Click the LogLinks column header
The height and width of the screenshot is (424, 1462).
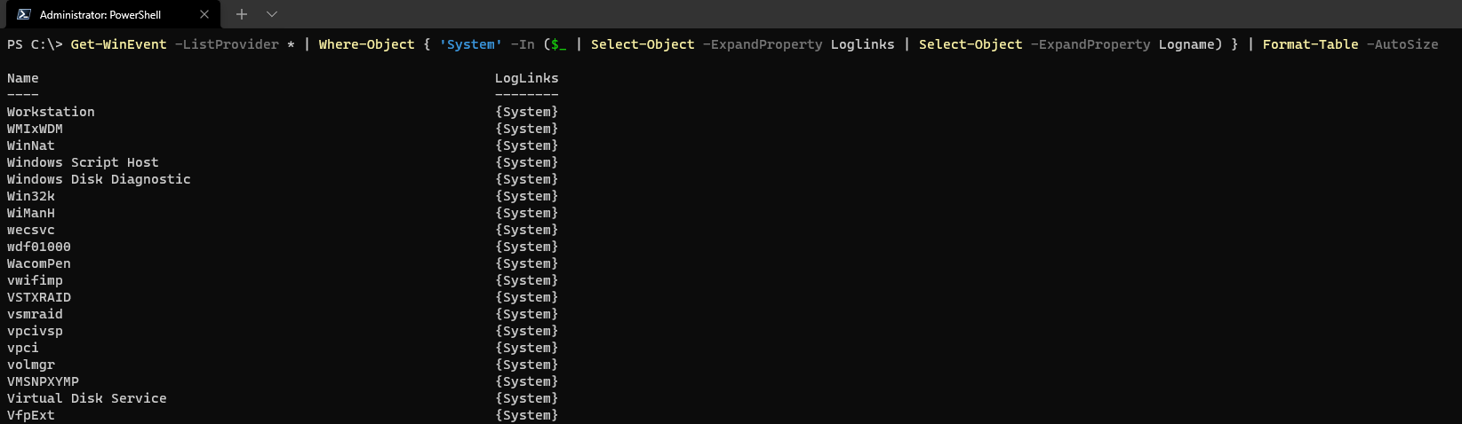pos(527,78)
